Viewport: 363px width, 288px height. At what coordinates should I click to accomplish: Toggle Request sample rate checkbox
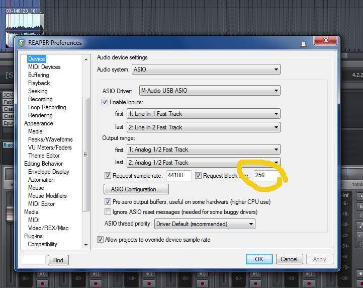coord(108,176)
